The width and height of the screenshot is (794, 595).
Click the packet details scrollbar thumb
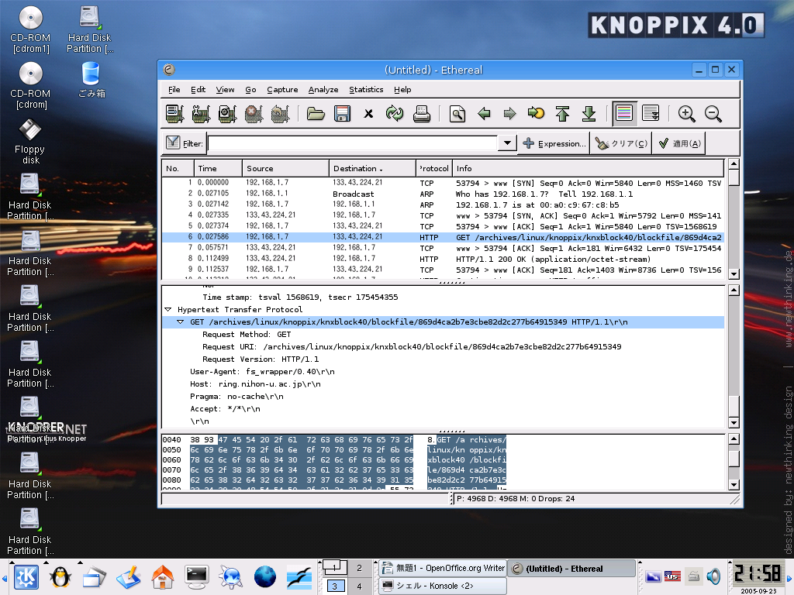(734, 406)
